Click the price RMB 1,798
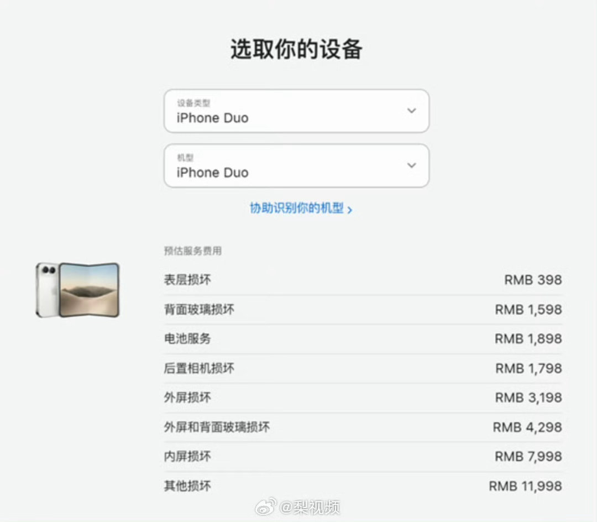The width and height of the screenshot is (597, 522). click(x=528, y=368)
